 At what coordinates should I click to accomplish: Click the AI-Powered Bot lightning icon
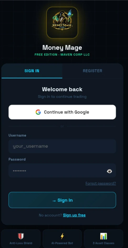[62, 236]
